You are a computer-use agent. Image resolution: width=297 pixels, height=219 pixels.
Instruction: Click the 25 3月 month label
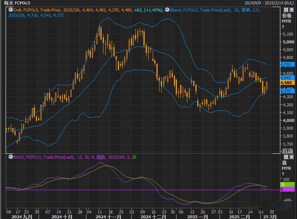click(270, 217)
